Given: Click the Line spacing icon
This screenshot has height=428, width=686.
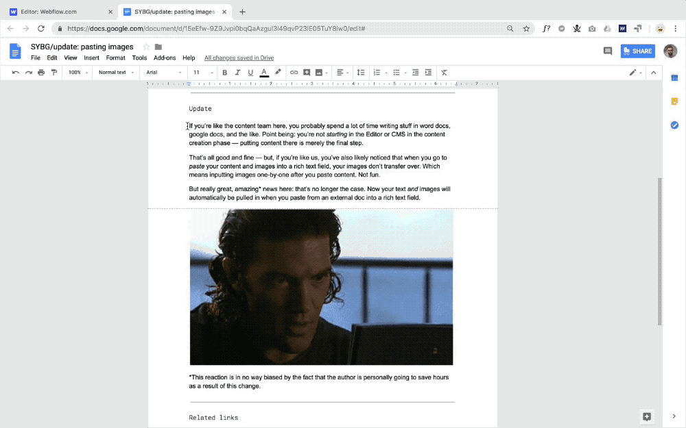Looking at the screenshot, I should (x=361, y=73).
